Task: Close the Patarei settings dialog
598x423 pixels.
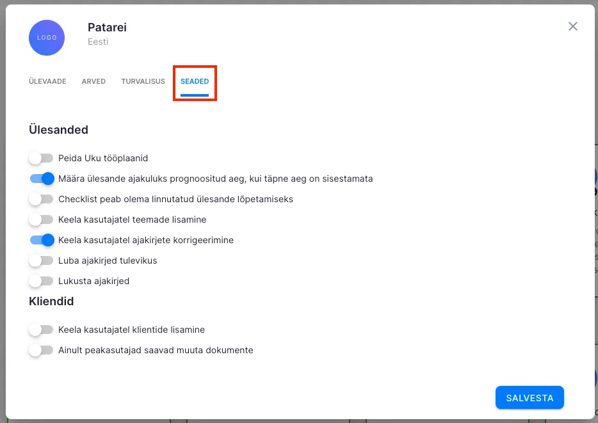Action: click(572, 26)
